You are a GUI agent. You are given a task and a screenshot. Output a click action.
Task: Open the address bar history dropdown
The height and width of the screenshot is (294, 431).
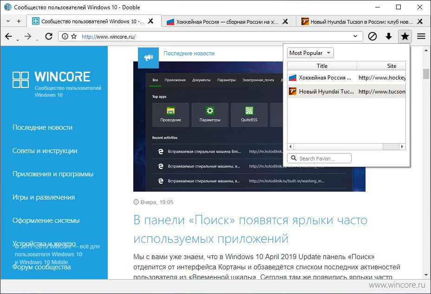pyautogui.click(x=355, y=36)
